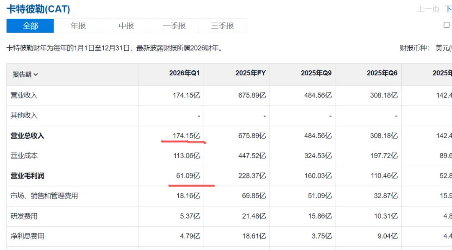Click the 财报币种 label
The width and height of the screenshot is (452, 250).
(x=415, y=48)
